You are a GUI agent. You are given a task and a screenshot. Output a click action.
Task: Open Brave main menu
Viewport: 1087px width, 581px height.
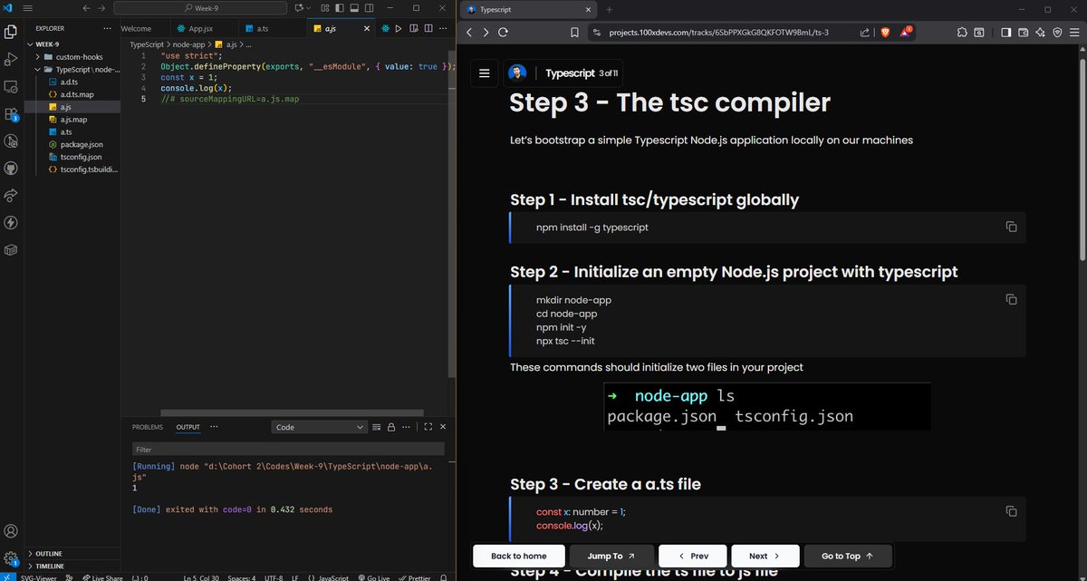click(x=1073, y=33)
